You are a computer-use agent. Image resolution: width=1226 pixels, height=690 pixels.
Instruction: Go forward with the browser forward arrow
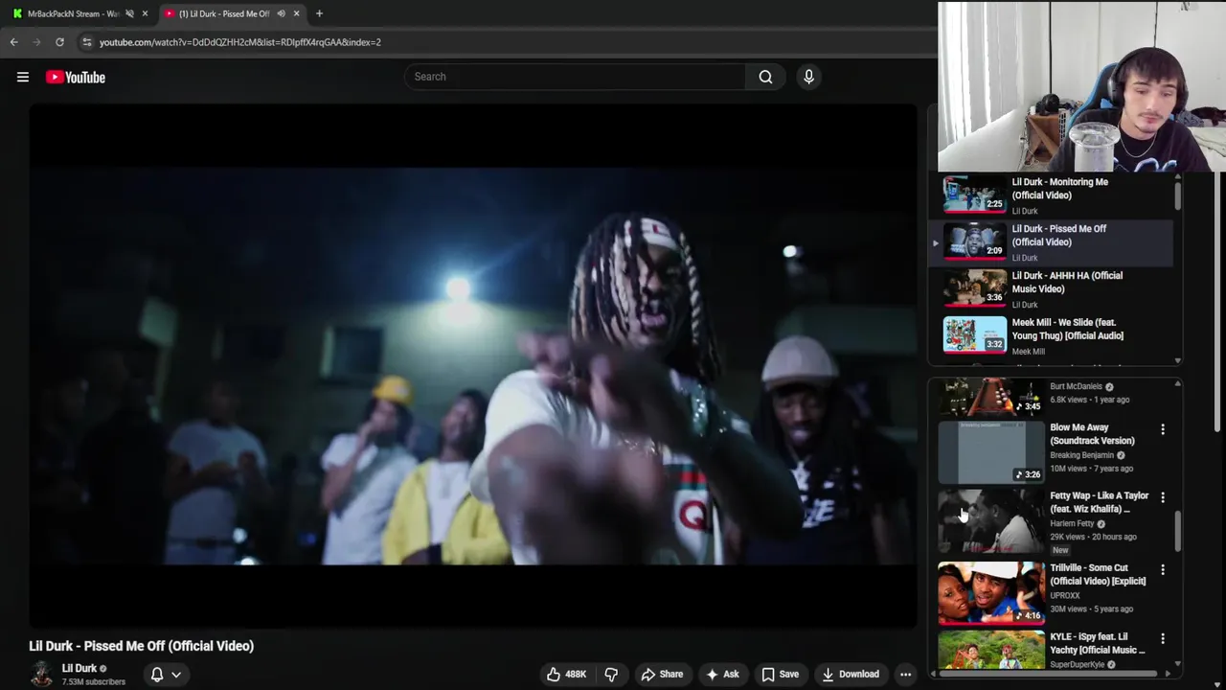click(x=36, y=42)
